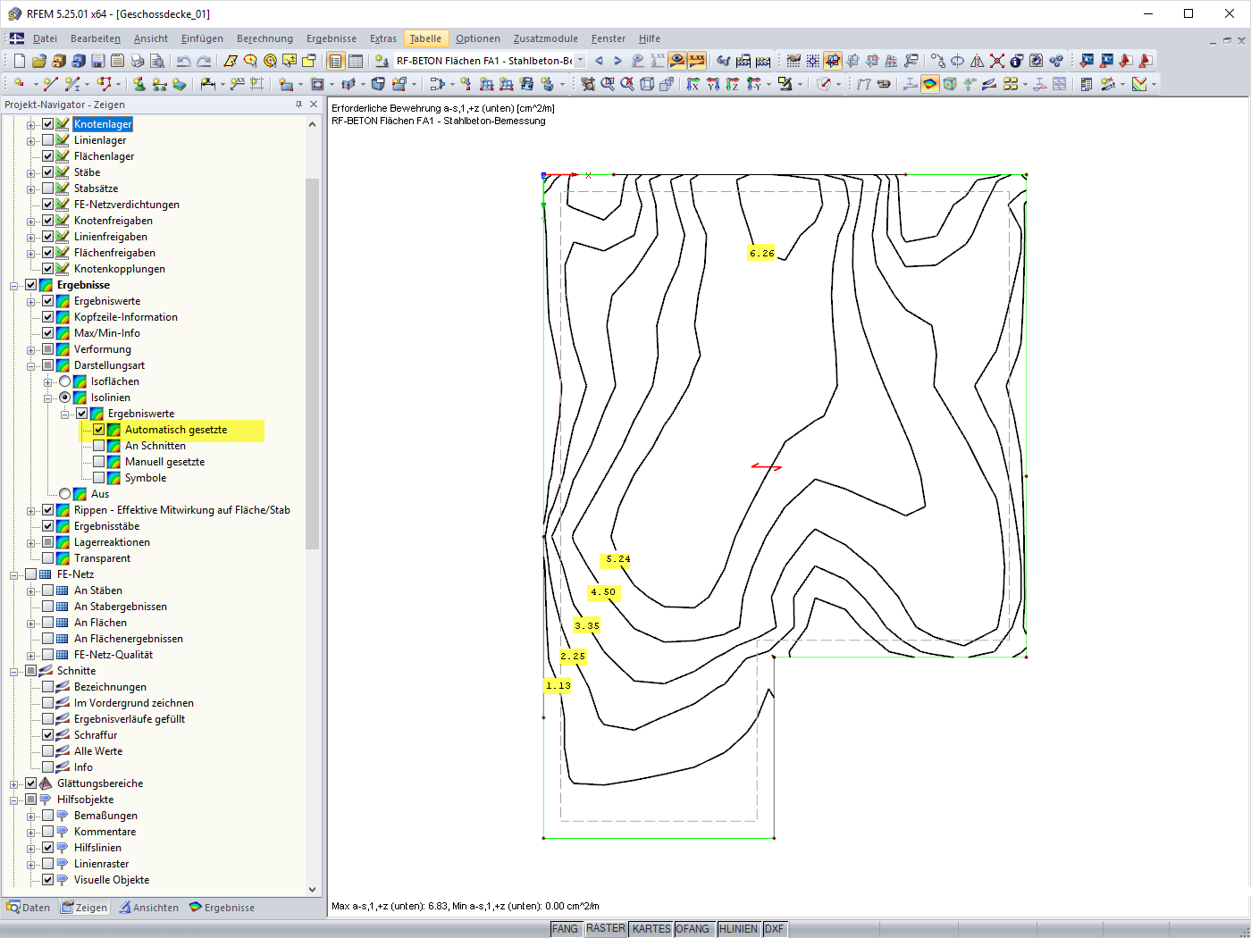Toggle the Stabsätze checkbox
The height and width of the screenshot is (938, 1251).
[x=47, y=188]
